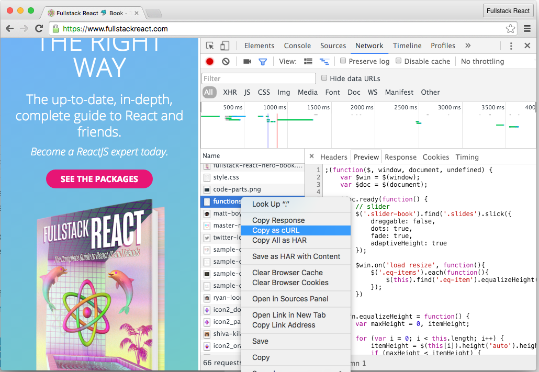539x372 pixels.
Task: Toggle the overview waterfall view icon
Action: (324, 62)
